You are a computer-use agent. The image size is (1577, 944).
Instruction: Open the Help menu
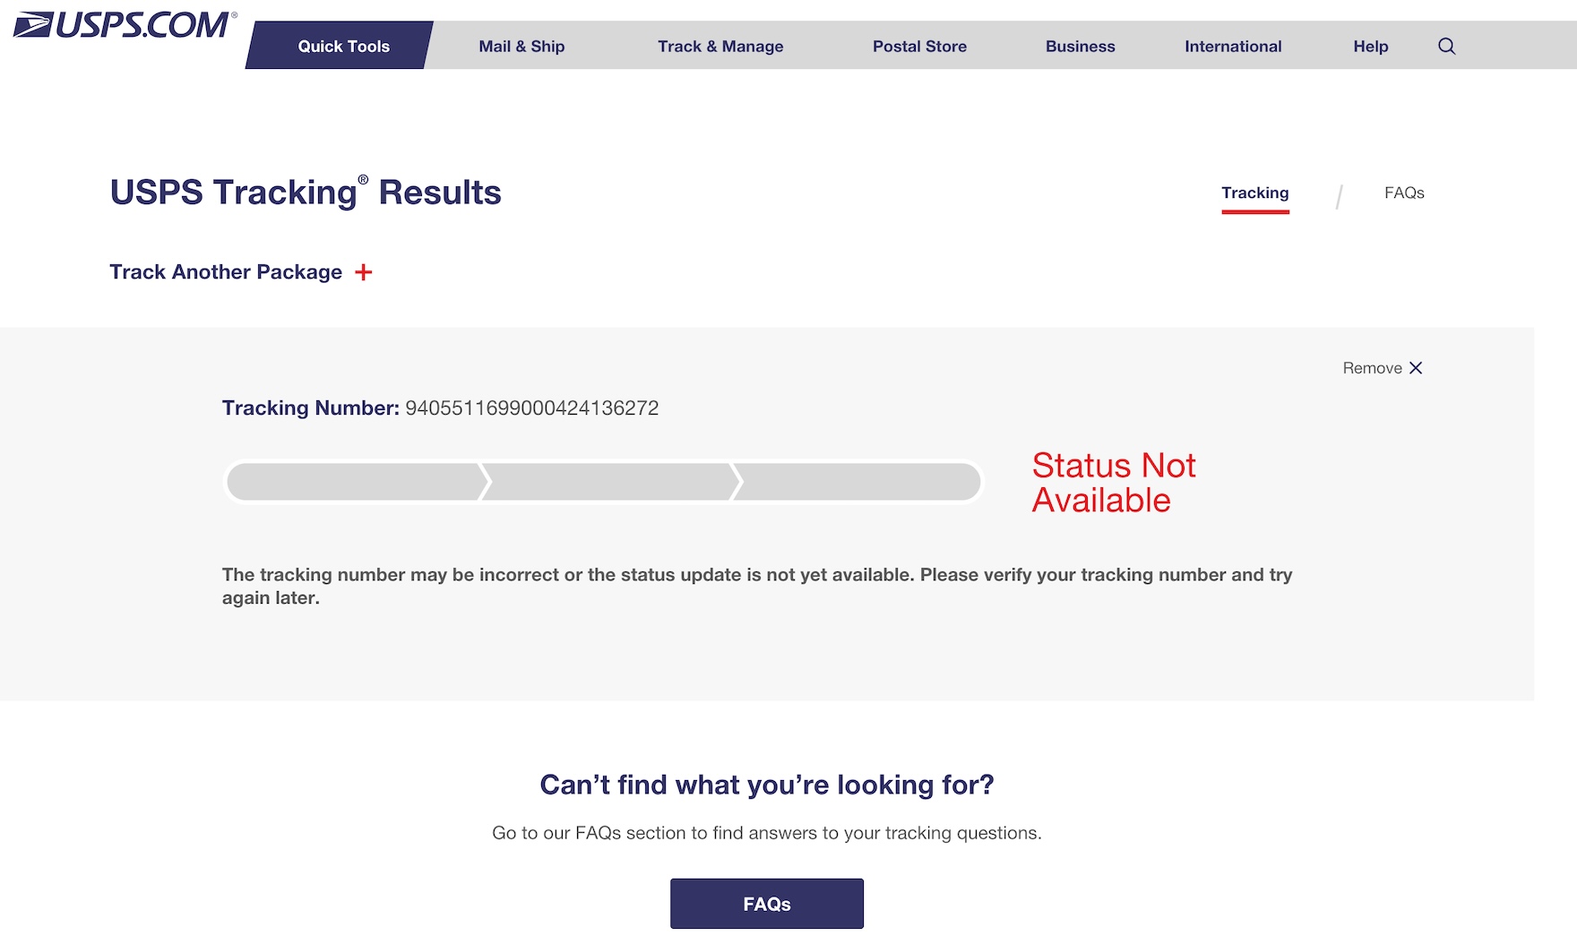point(1370,46)
